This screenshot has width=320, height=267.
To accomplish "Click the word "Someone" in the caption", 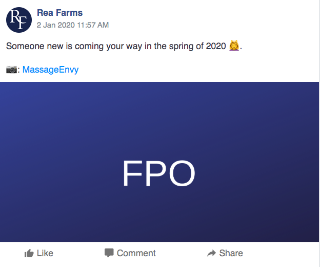I will coord(24,46).
